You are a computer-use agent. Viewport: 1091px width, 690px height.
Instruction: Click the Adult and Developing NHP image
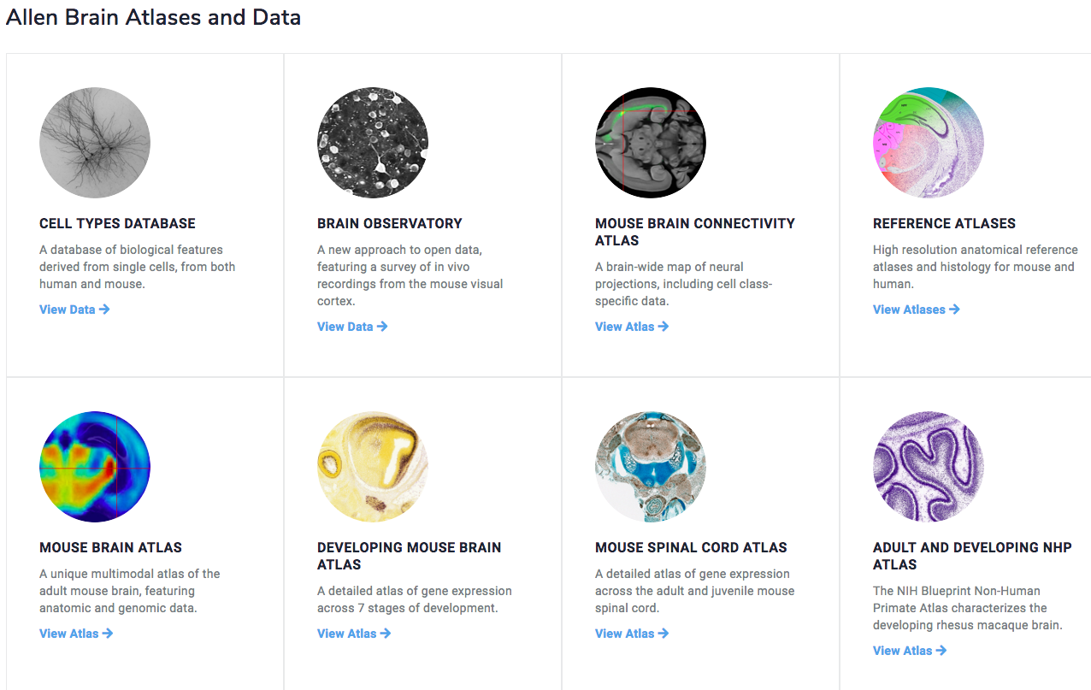(x=929, y=467)
